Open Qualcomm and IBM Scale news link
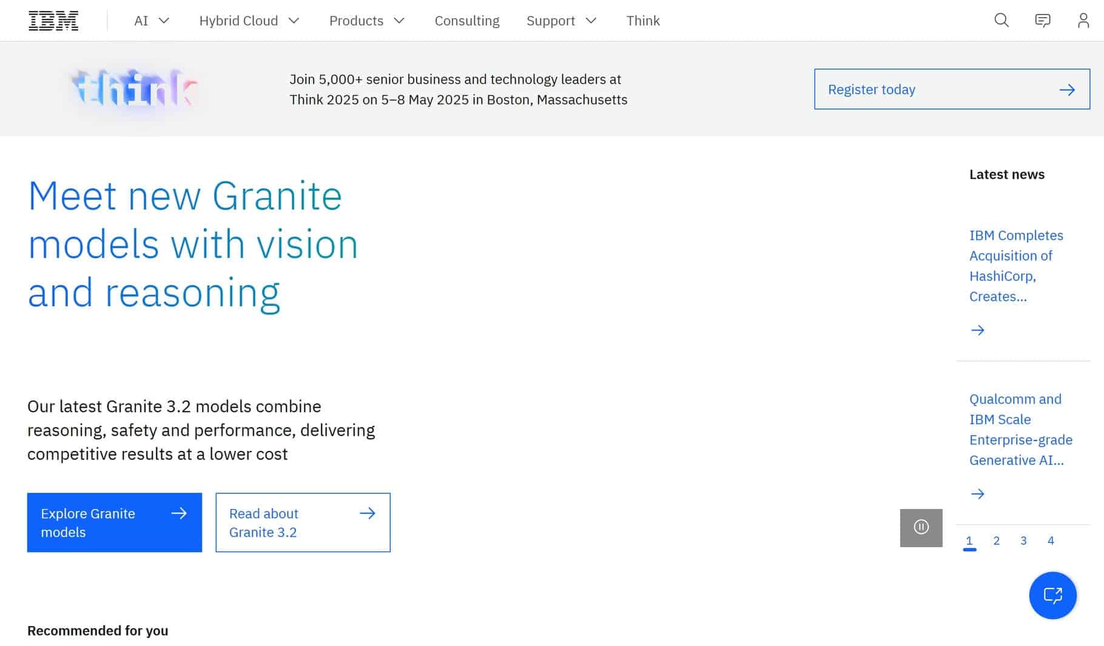This screenshot has height=646, width=1104. click(1021, 430)
